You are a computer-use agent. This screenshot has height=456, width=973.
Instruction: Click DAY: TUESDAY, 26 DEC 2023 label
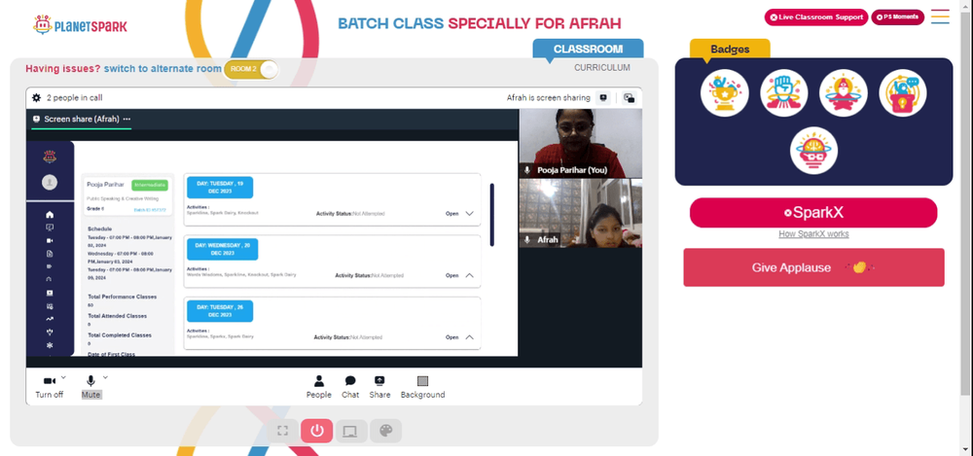(220, 311)
